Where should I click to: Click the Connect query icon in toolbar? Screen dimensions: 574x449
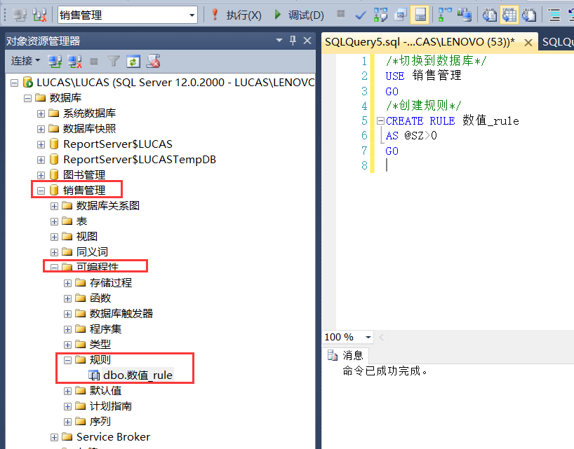click(x=20, y=15)
